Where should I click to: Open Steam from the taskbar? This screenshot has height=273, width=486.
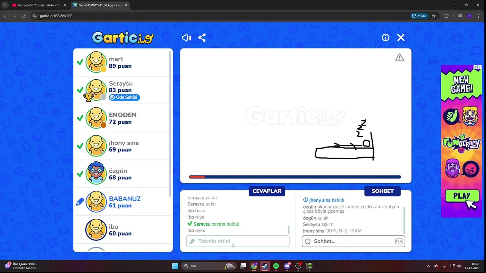[265, 266]
